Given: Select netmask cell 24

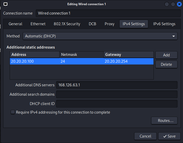Looking at the screenshot, I should (x=81, y=61).
